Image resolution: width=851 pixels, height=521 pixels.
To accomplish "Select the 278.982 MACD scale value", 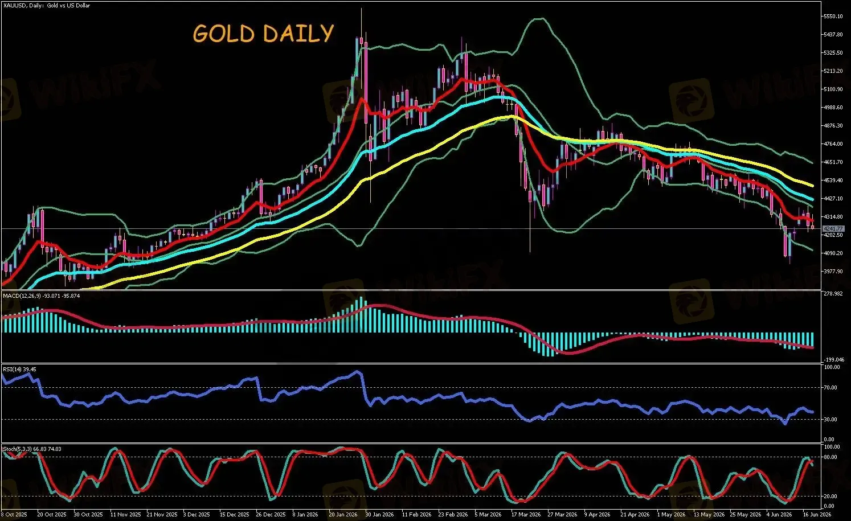I will coord(833,294).
